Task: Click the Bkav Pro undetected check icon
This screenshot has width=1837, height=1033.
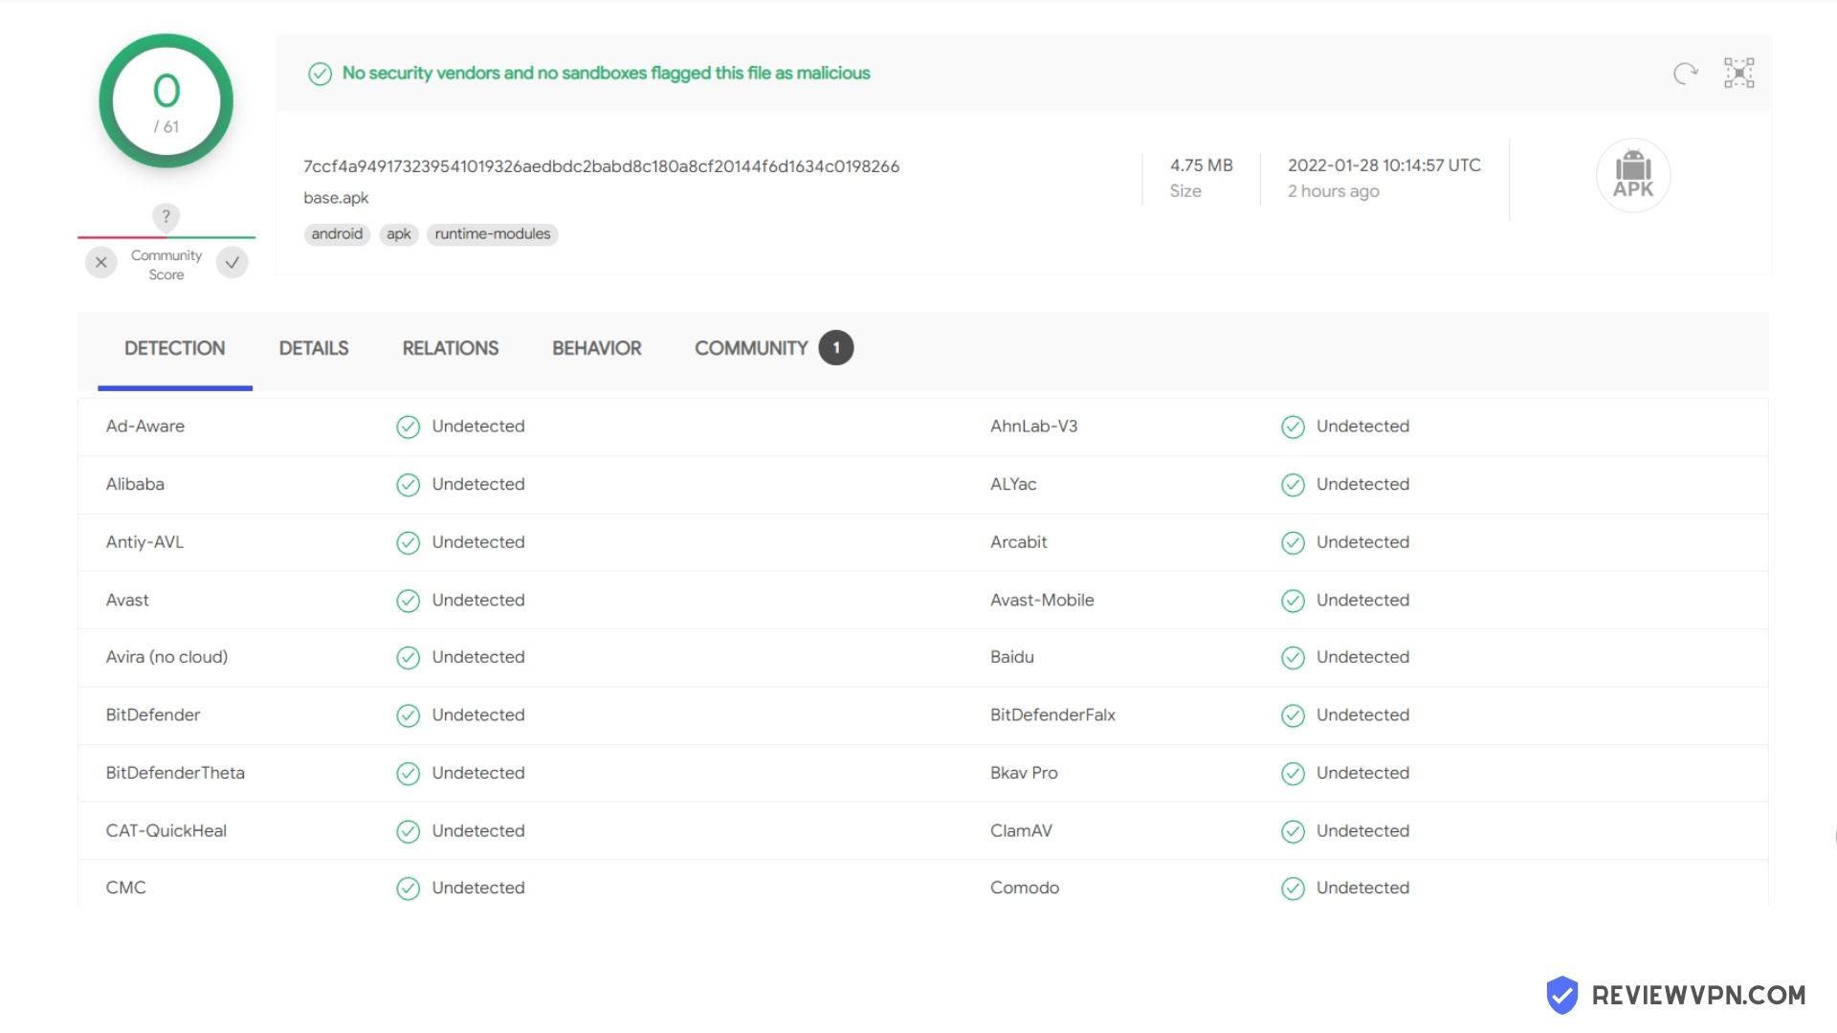Action: pyautogui.click(x=1293, y=773)
